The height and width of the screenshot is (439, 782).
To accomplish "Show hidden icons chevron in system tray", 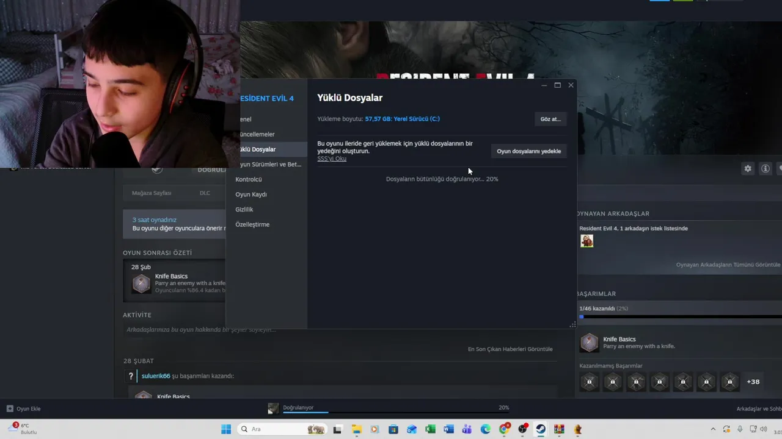I will point(713,429).
